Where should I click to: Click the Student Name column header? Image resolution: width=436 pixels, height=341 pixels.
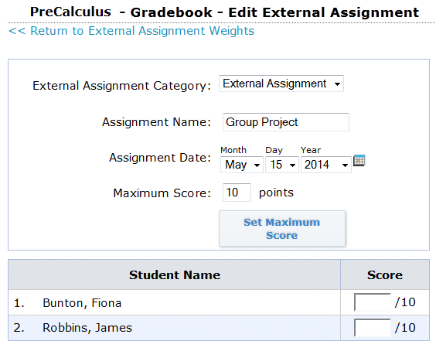(x=175, y=275)
